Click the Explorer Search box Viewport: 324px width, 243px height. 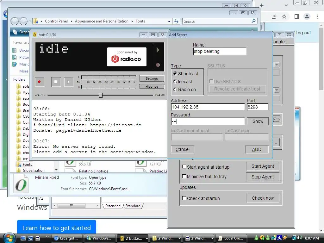(217, 21)
